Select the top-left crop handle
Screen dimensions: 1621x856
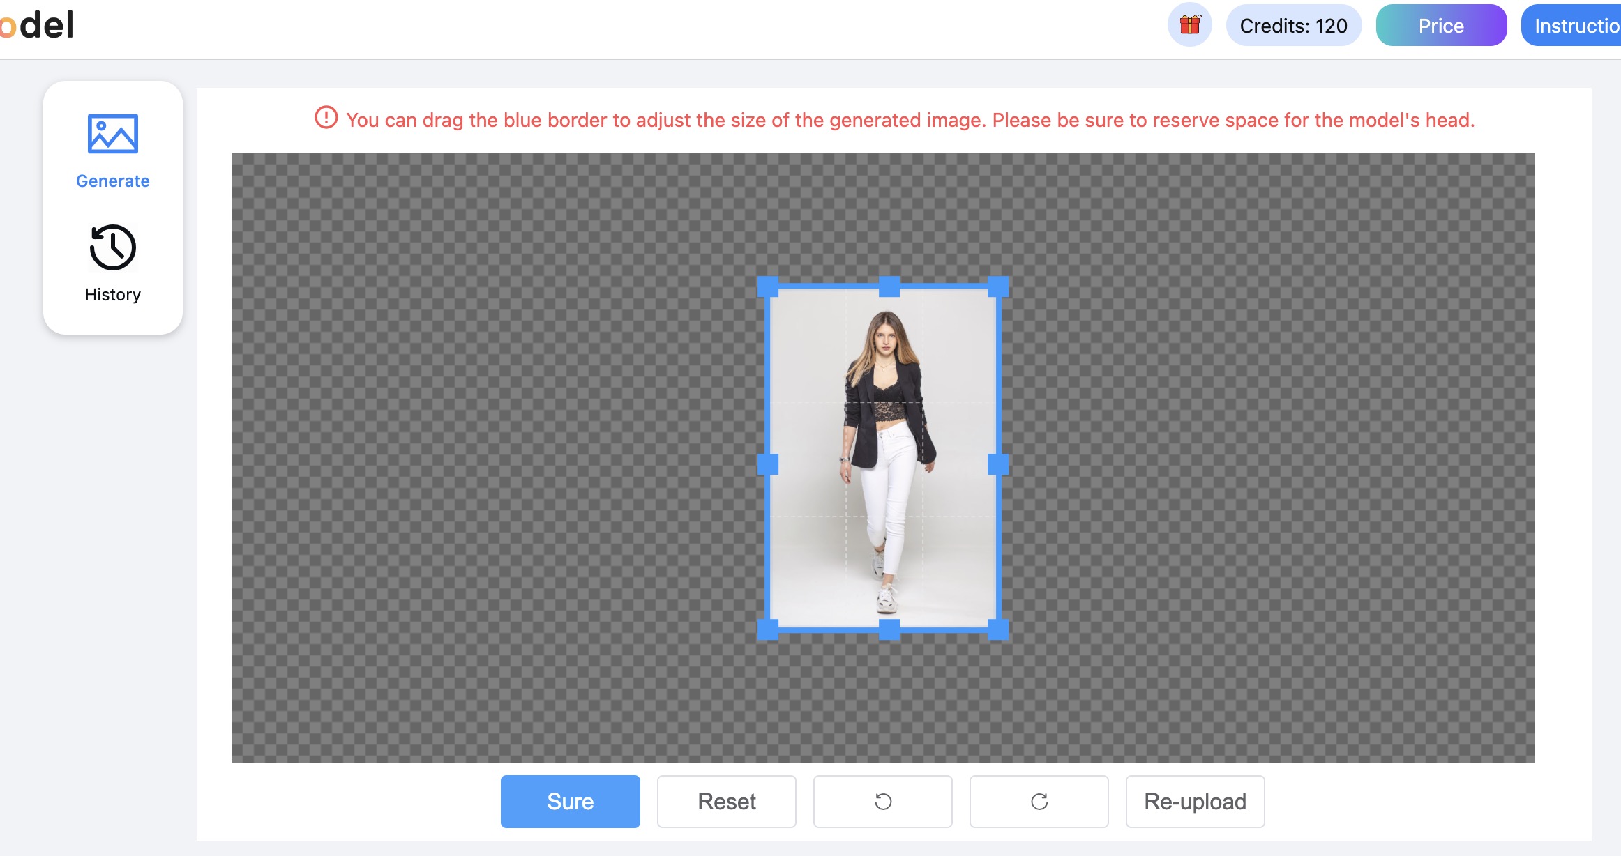click(x=768, y=286)
